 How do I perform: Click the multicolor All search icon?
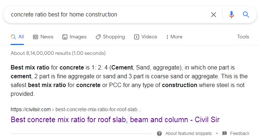[x=14, y=37]
